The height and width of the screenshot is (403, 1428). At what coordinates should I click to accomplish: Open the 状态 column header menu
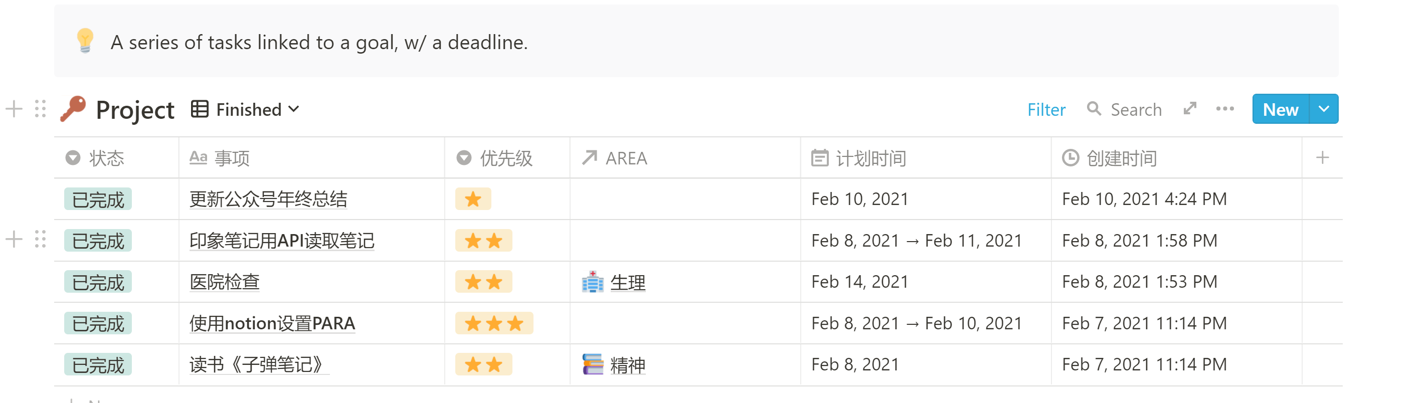pyautogui.click(x=105, y=158)
